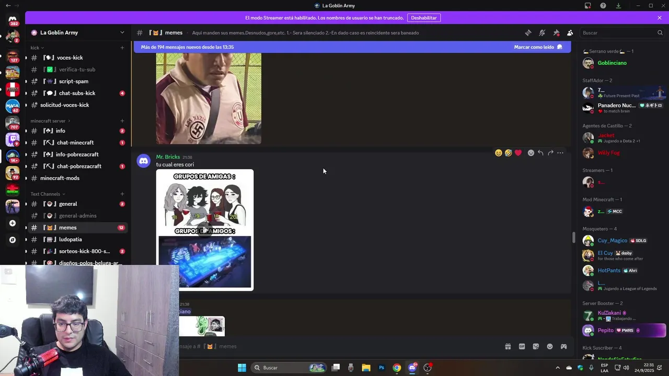Image resolution: width=669 pixels, height=376 pixels.
Task: Expand minecraft server category
Action: tap(50, 121)
